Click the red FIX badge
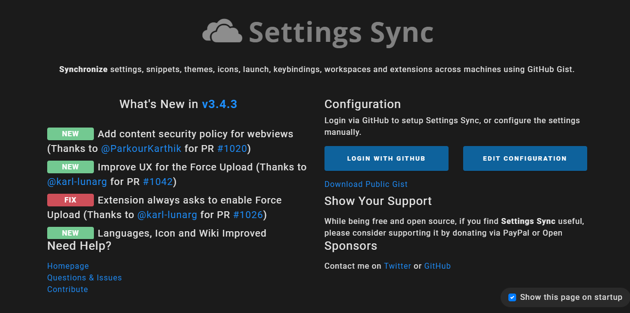The height and width of the screenshot is (313, 630). click(71, 200)
